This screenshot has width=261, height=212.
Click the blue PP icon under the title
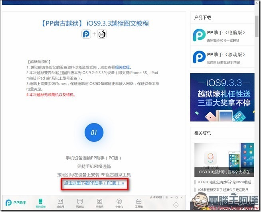[86, 34]
